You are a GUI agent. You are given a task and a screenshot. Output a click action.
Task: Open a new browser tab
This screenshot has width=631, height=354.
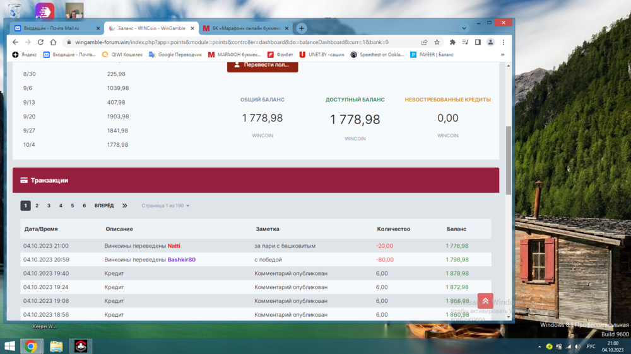[x=302, y=28]
